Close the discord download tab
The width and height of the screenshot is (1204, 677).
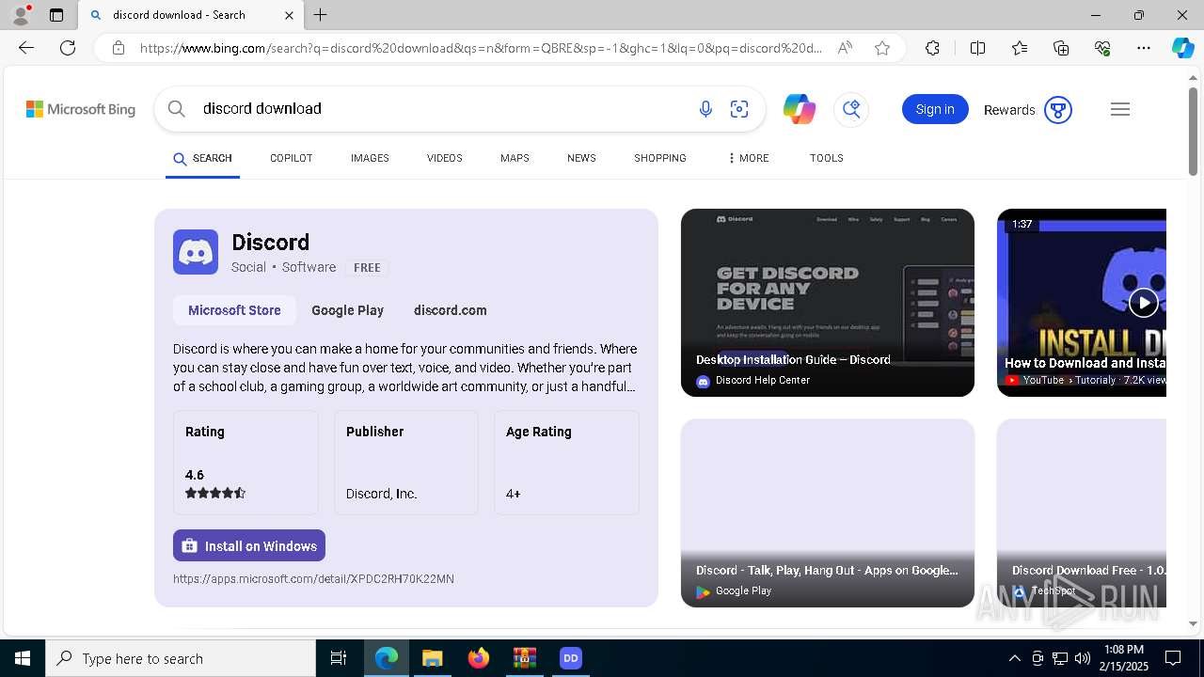(x=289, y=15)
